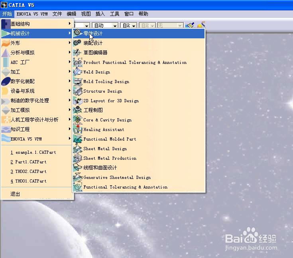Click the Sheet Metal Production icon
Image resolution: width=293 pixels, height=258 pixels.
(77, 158)
